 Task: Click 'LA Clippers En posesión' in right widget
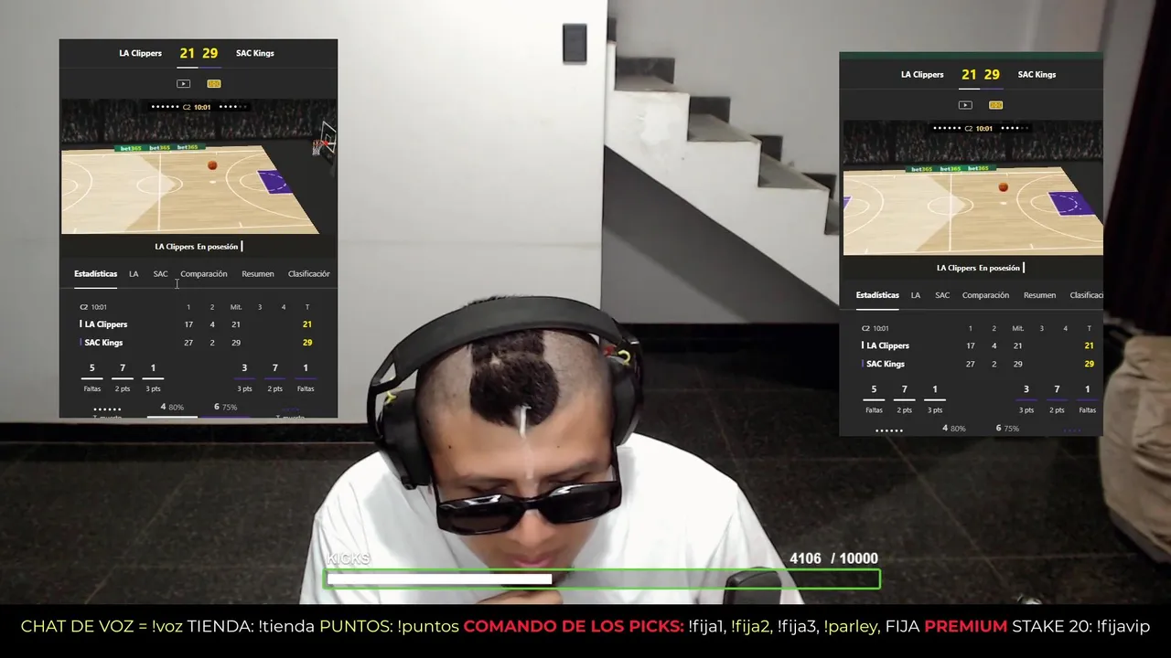978,268
